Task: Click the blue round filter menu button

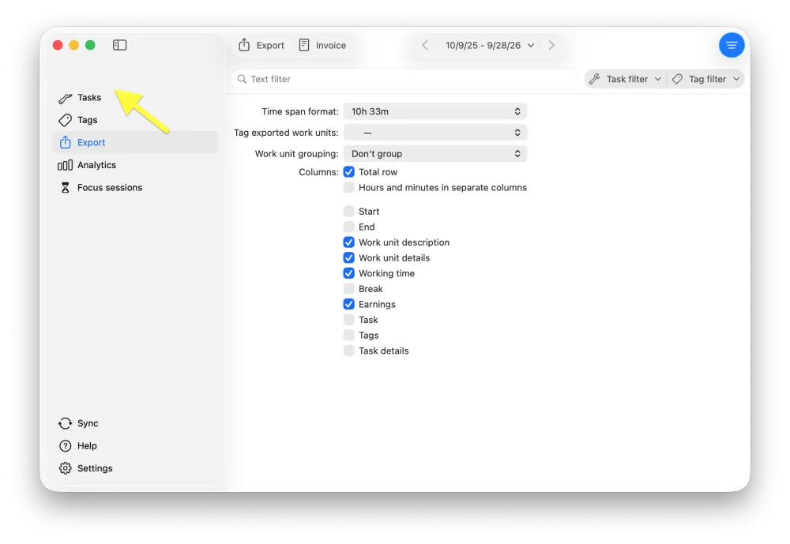Action: tap(732, 45)
